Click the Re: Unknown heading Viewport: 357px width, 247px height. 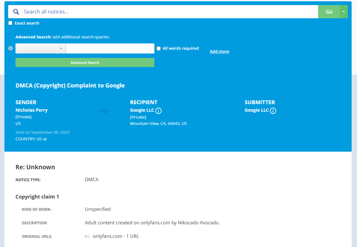[35, 167]
